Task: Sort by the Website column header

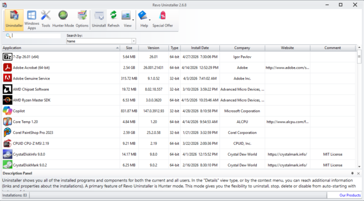Action: coord(288,48)
